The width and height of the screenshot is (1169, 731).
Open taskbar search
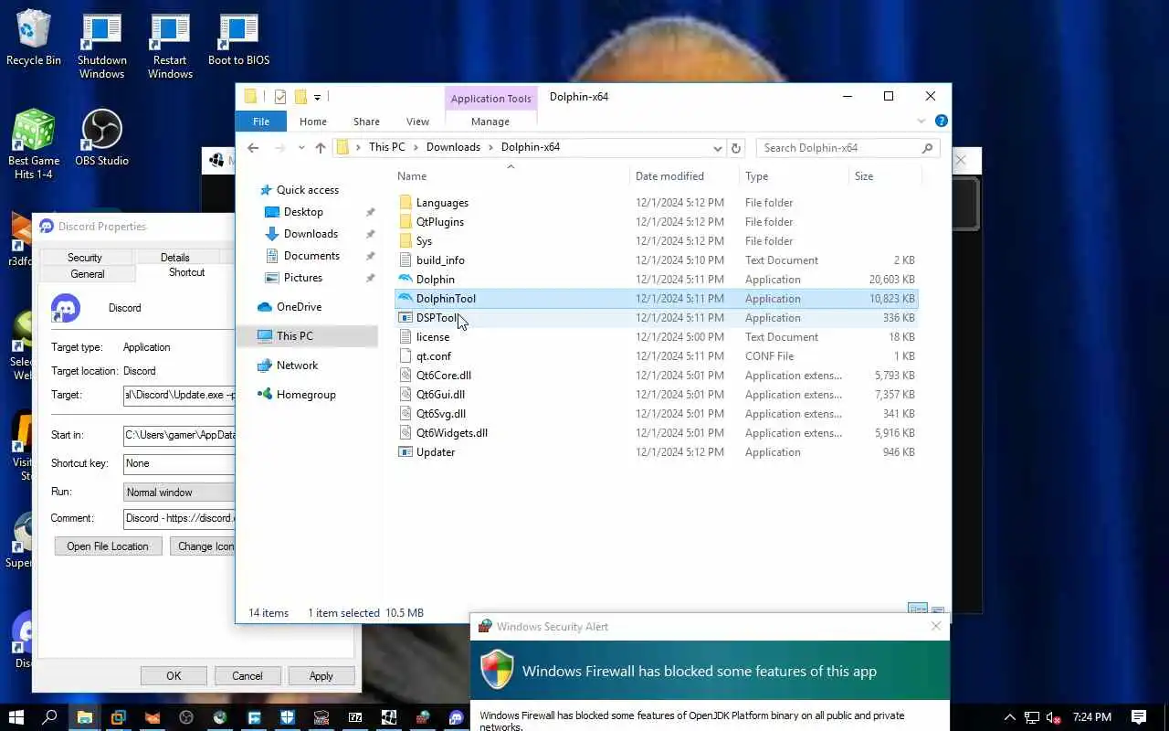50,717
